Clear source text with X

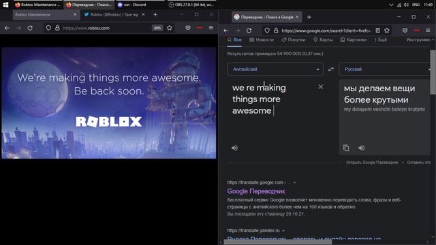[321, 87]
